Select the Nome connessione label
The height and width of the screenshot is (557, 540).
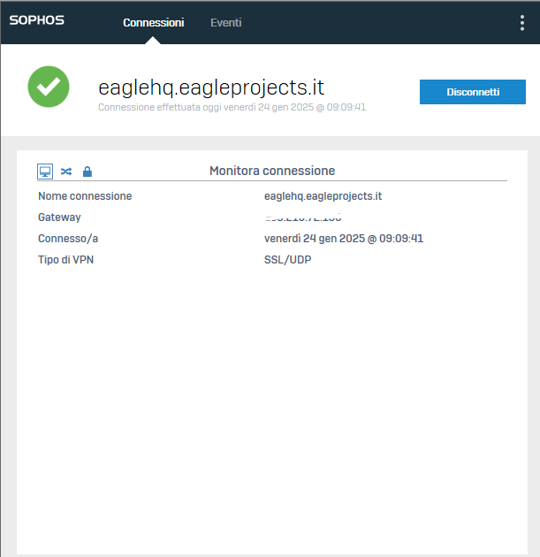point(85,196)
